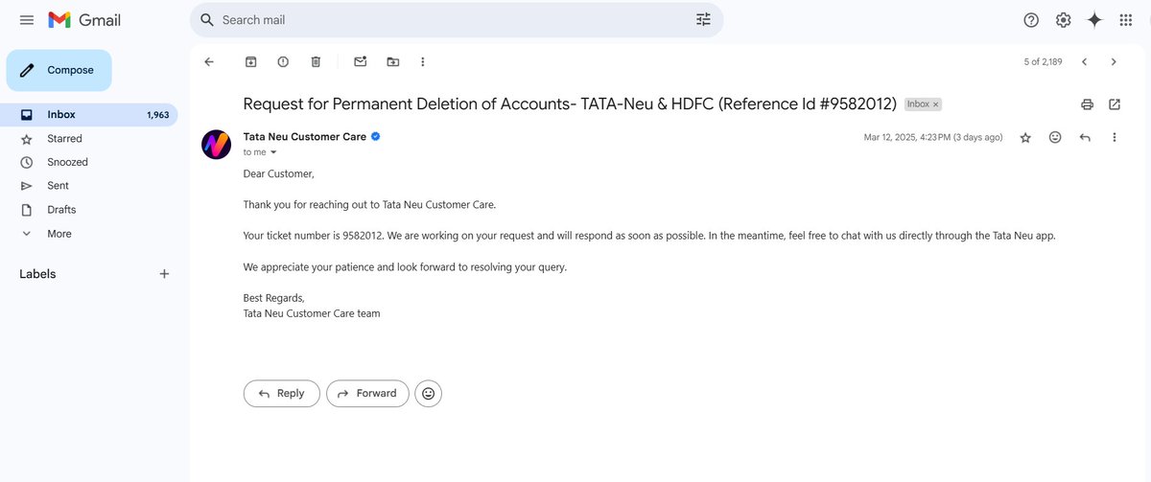Go back to inbox arrow
This screenshot has height=482, width=1151.
click(209, 61)
